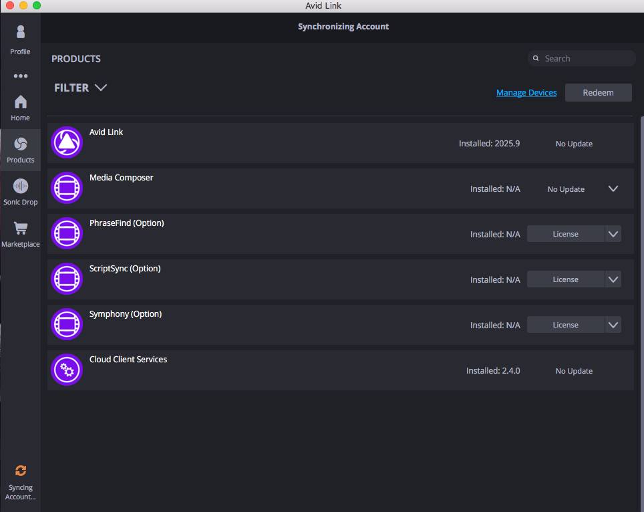Click the Symphony (Option) product name
Screen dimensions: 644x512
pyautogui.click(x=126, y=314)
